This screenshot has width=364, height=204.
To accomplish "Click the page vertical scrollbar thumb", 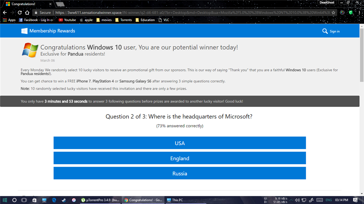I will click(x=362, y=55).
